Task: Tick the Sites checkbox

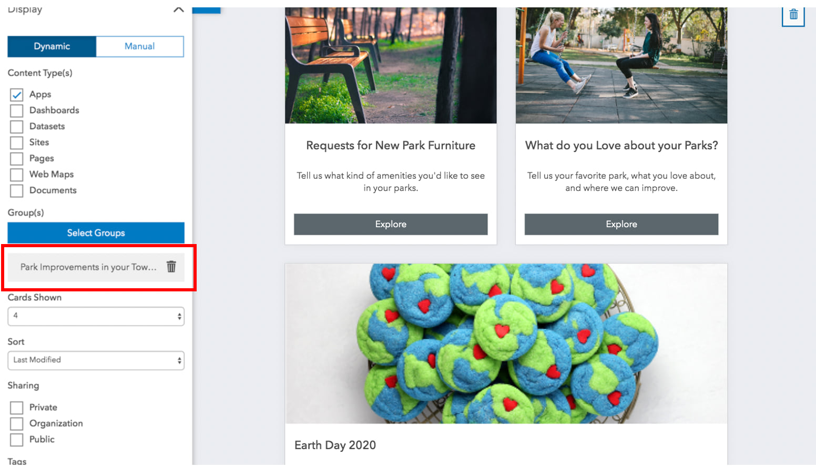Action: tap(17, 143)
